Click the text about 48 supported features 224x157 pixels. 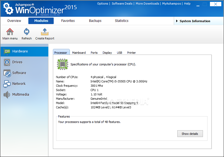89,122
